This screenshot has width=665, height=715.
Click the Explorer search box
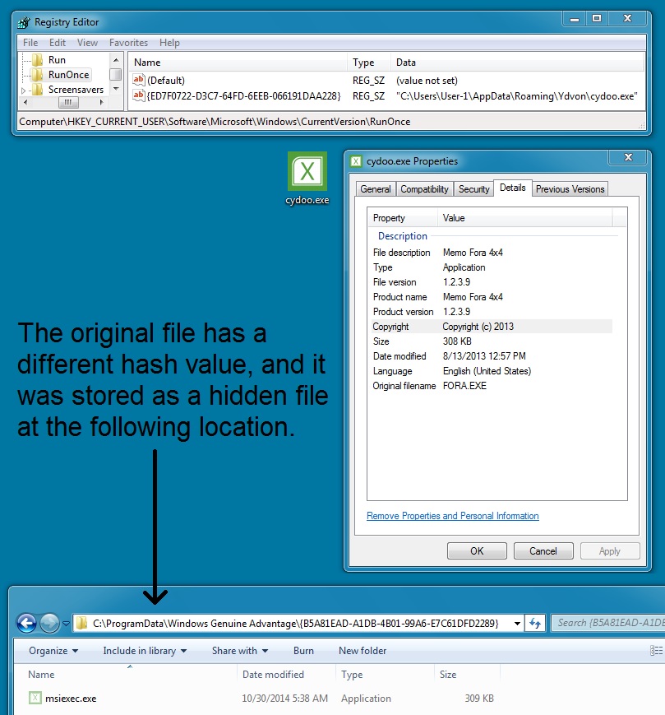[x=609, y=623]
